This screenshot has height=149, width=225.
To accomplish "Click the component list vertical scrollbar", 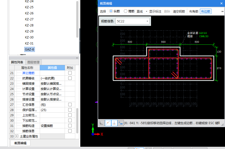I will point(77,19).
